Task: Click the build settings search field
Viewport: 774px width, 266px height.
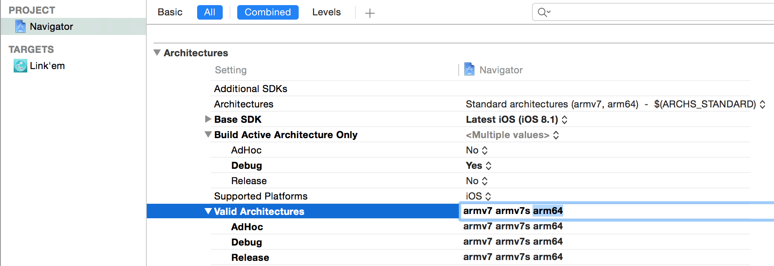Action: [657, 12]
